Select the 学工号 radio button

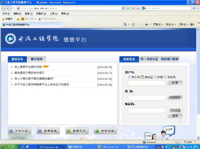(x=129, y=77)
